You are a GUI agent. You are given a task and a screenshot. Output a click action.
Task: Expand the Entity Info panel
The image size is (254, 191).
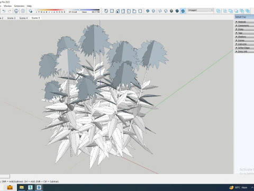(244, 51)
